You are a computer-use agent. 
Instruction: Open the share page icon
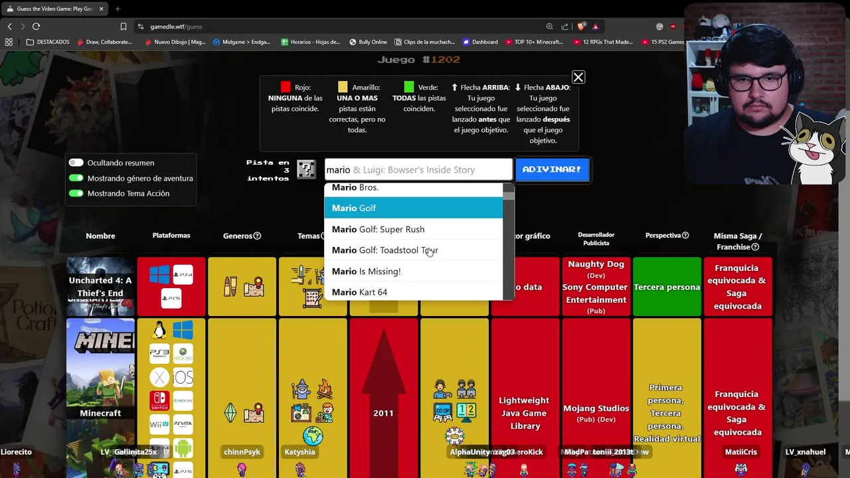564,27
